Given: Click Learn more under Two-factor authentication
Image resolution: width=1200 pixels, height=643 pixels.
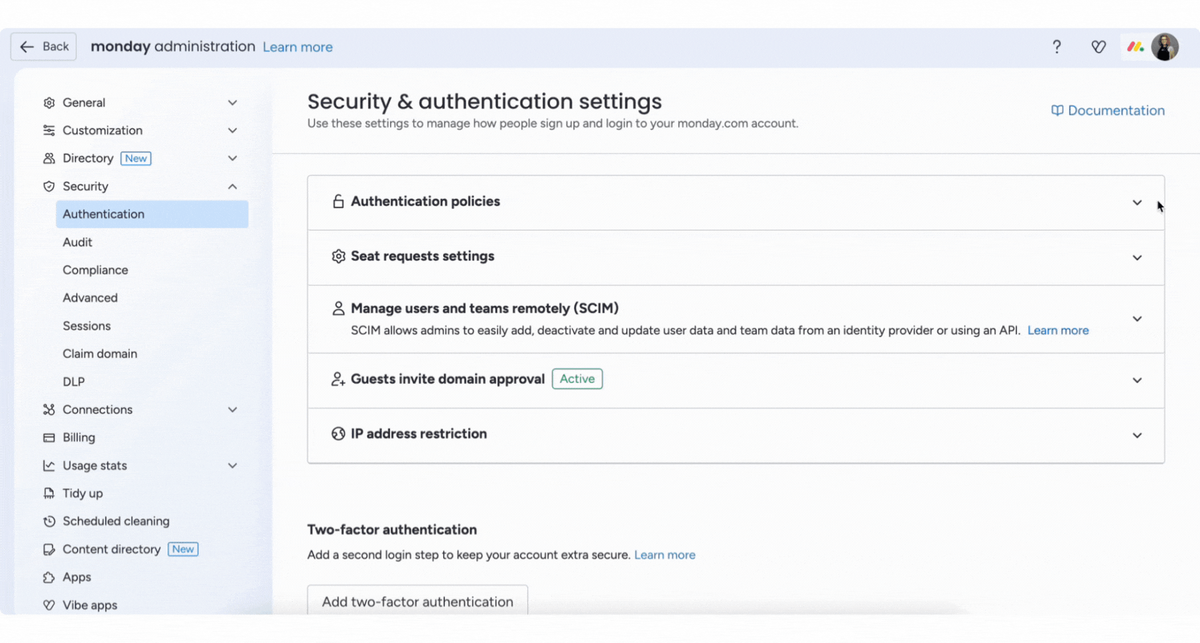Looking at the screenshot, I should (665, 555).
